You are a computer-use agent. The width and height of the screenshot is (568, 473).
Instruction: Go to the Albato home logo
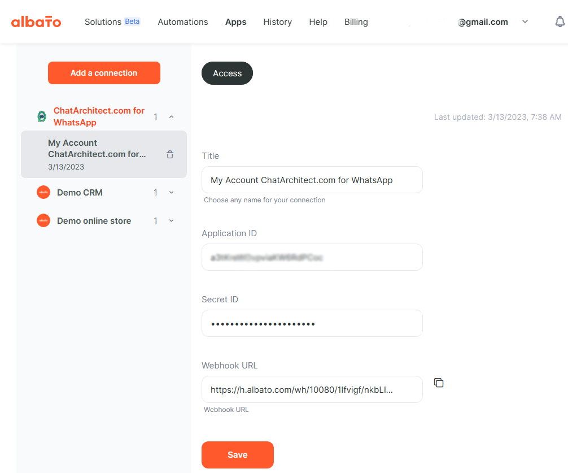(36, 21)
